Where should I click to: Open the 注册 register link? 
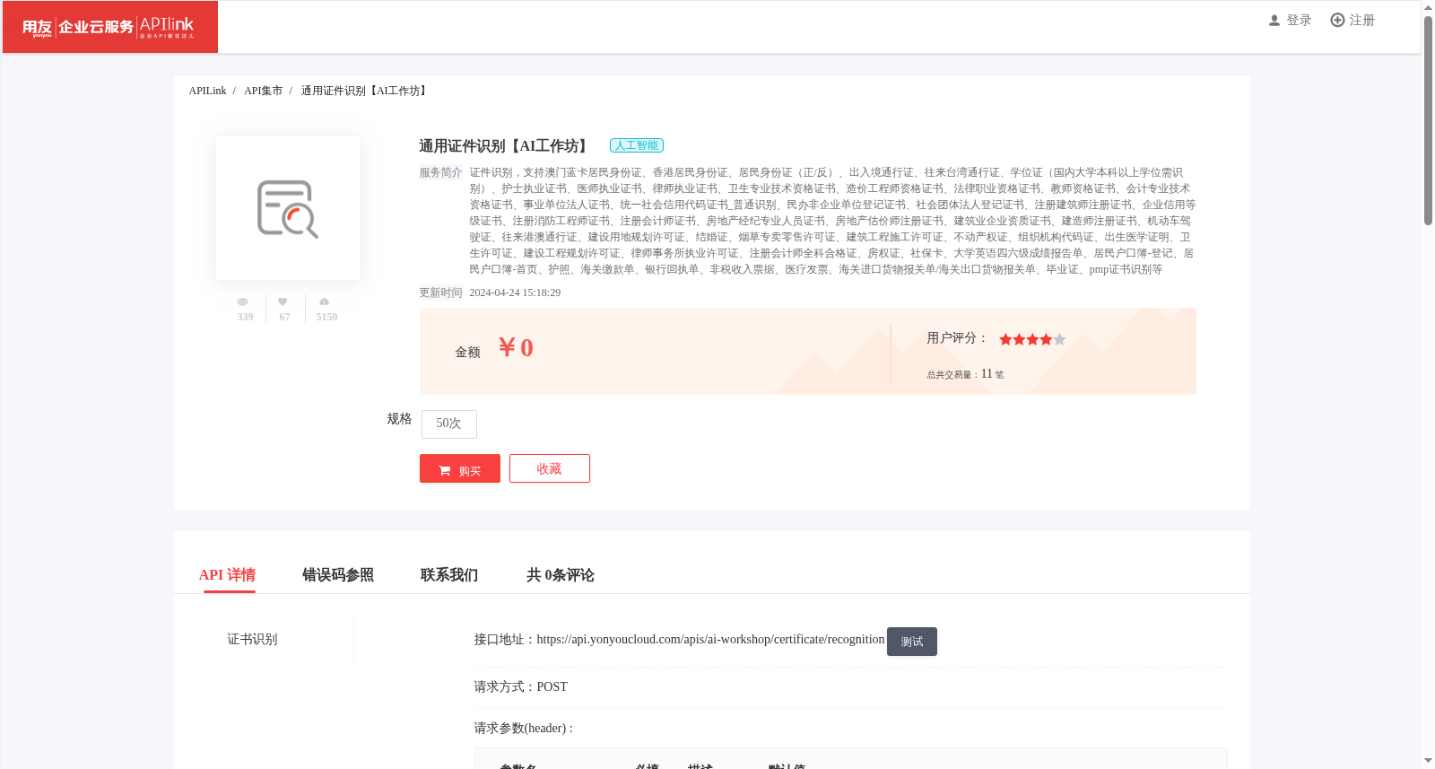click(x=1361, y=21)
